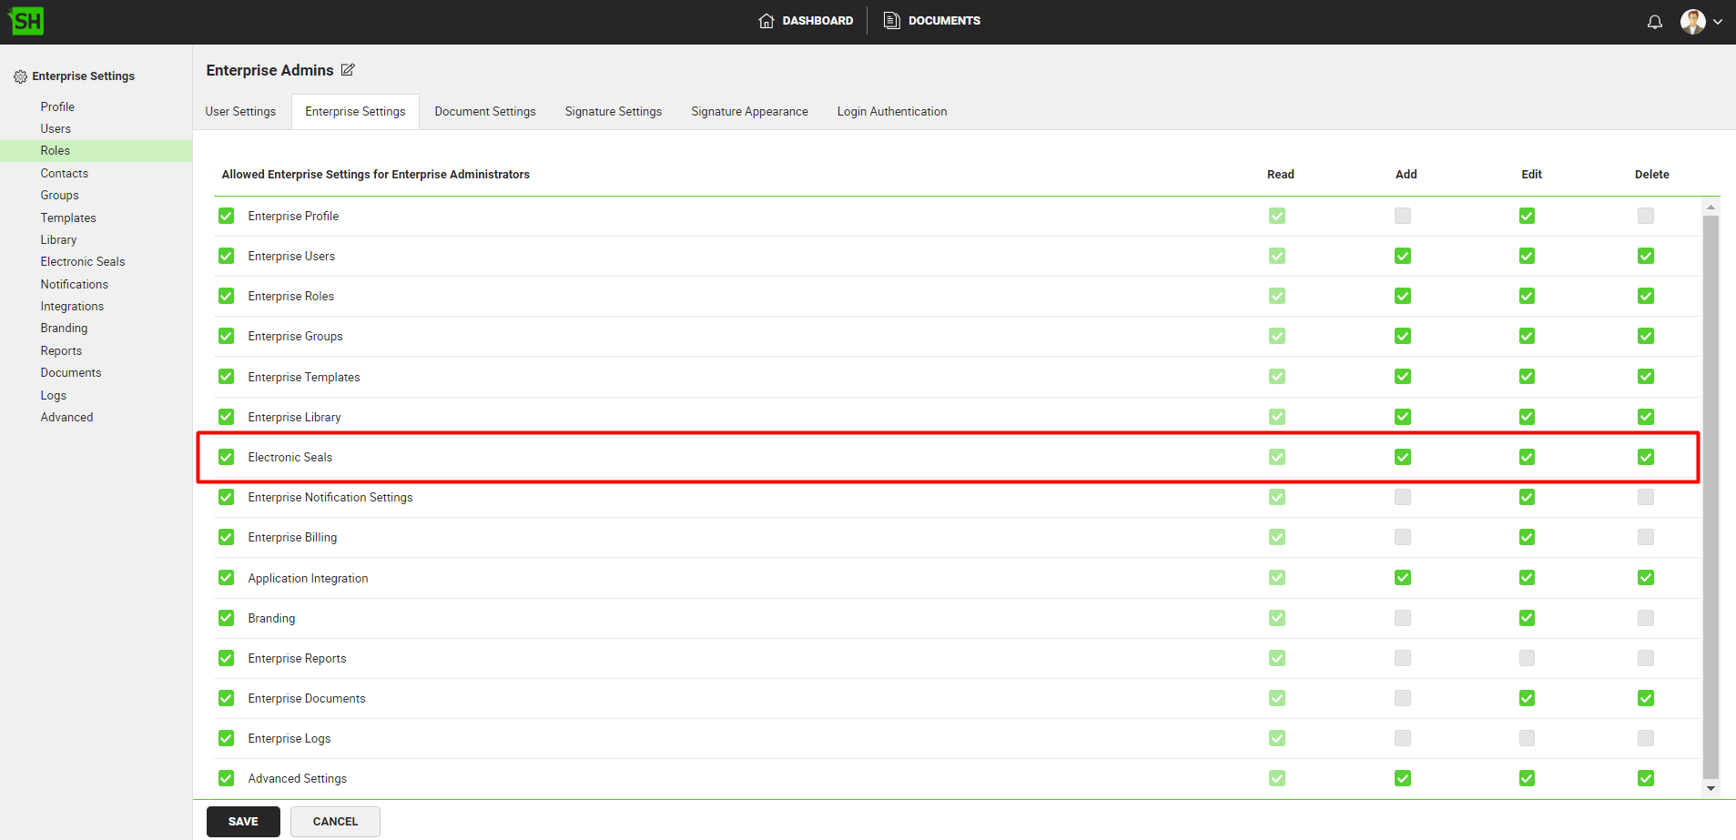Open Electronic Seals in the sidebar
Viewport: 1736px width, 840px height.
[83, 261]
